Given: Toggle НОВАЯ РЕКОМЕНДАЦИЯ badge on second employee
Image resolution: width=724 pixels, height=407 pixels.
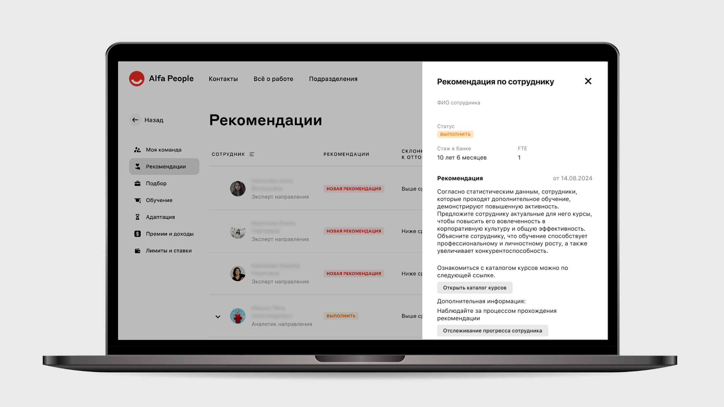Looking at the screenshot, I should click(x=354, y=231).
